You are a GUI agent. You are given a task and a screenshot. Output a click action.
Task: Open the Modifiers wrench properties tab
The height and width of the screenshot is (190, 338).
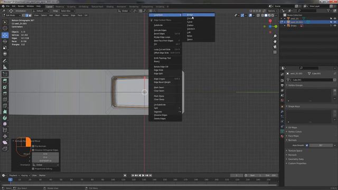coord(282,111)
